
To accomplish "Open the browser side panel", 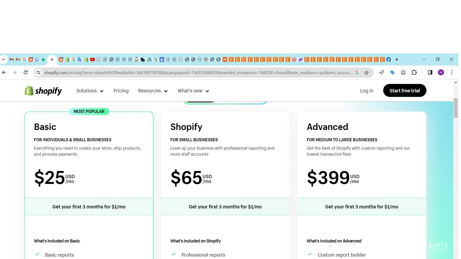I will click(430, 73).
